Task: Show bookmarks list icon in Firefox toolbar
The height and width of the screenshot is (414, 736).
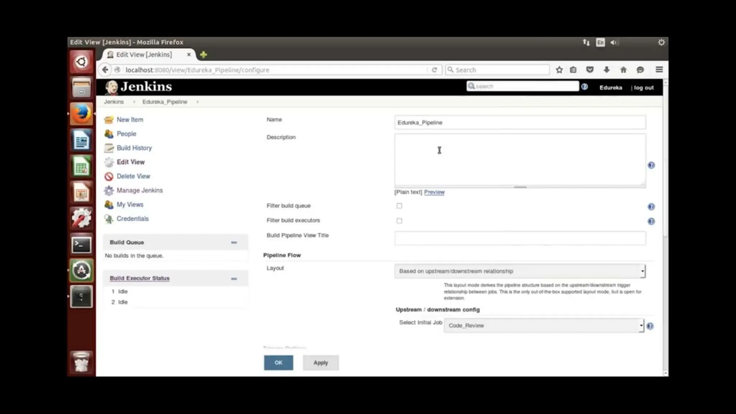Action: [x=573, y=70]
